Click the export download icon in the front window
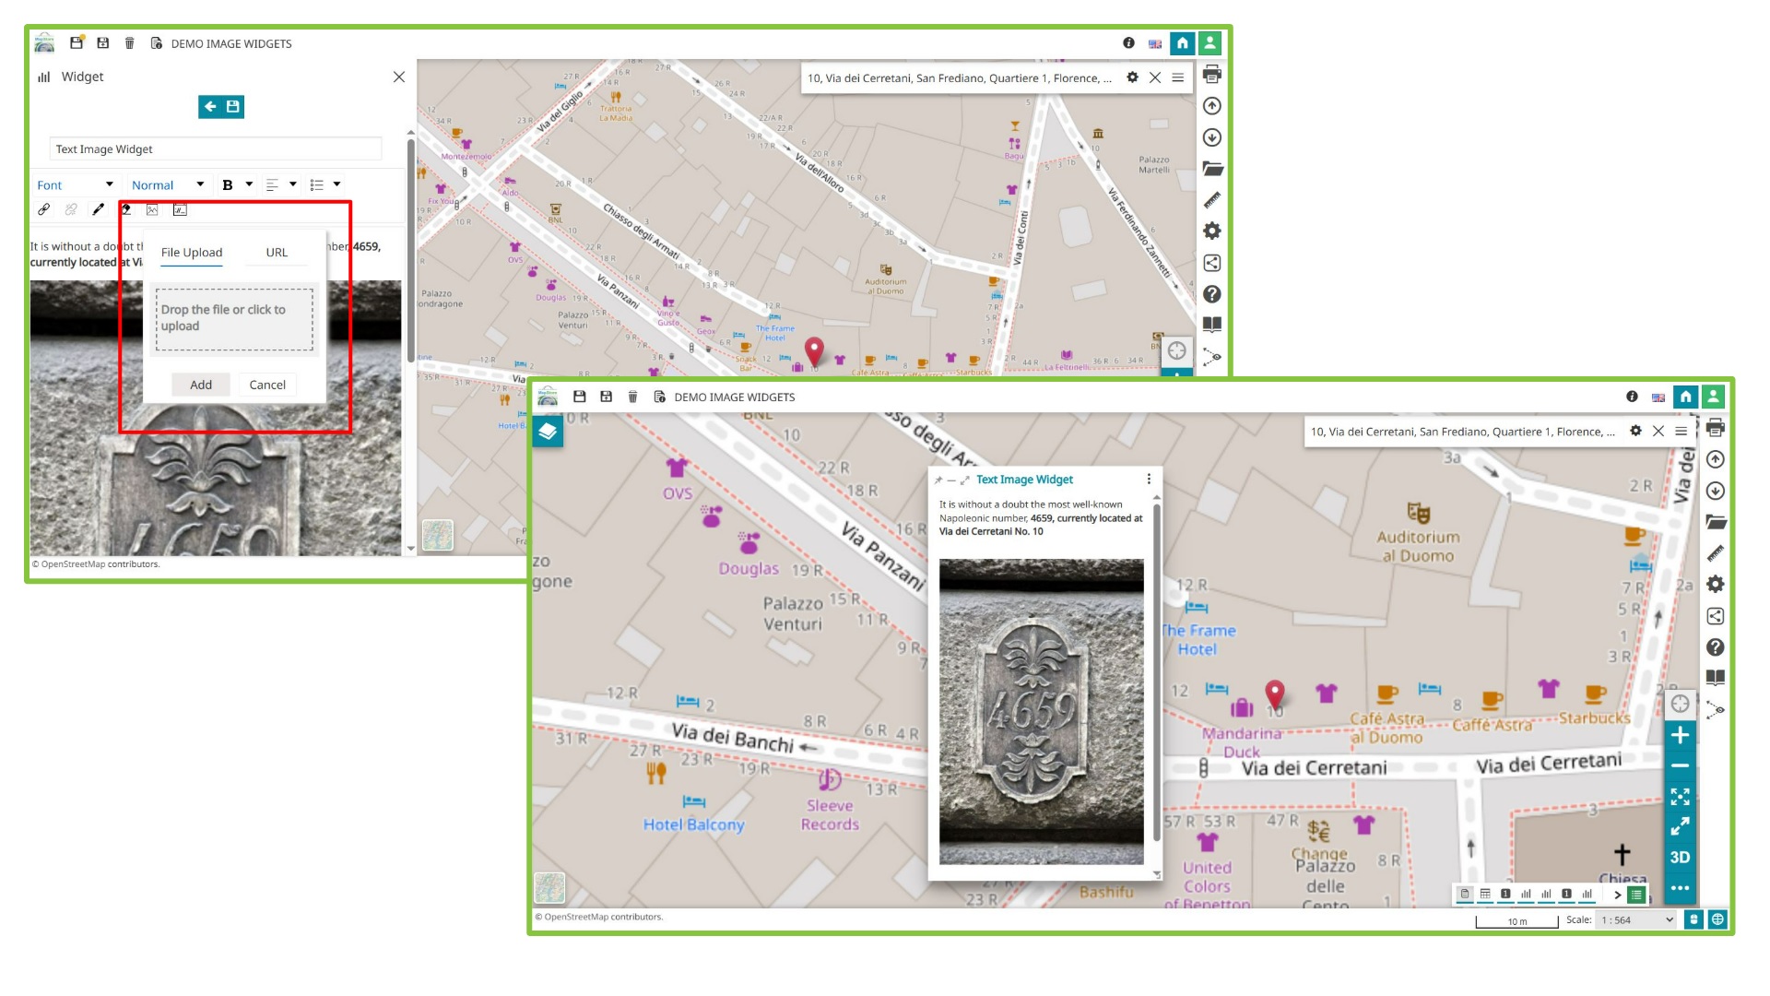The image size is (1770, 996). click(x=1716, y=491)
